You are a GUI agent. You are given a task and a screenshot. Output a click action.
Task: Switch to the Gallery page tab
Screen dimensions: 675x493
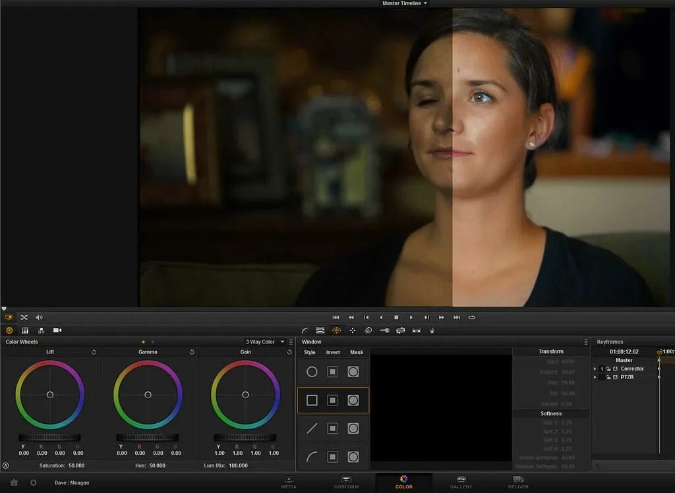tap(461, 482)
